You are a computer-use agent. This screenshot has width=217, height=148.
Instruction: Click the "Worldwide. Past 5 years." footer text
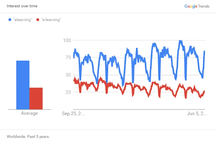[28, 137]
